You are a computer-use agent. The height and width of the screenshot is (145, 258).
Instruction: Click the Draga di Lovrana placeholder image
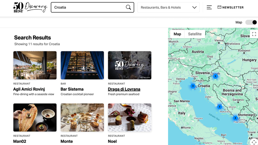[x=130, y=65]
